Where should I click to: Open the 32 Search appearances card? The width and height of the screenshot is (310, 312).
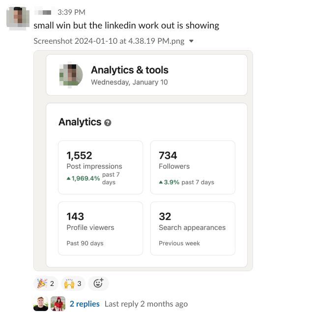click(193, 228)
